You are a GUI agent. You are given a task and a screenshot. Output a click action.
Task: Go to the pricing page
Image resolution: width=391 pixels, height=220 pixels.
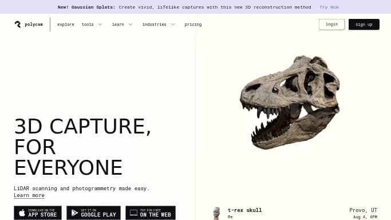[x=193, y=25]
